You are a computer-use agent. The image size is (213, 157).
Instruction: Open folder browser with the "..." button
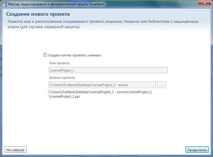click(162, 85)
